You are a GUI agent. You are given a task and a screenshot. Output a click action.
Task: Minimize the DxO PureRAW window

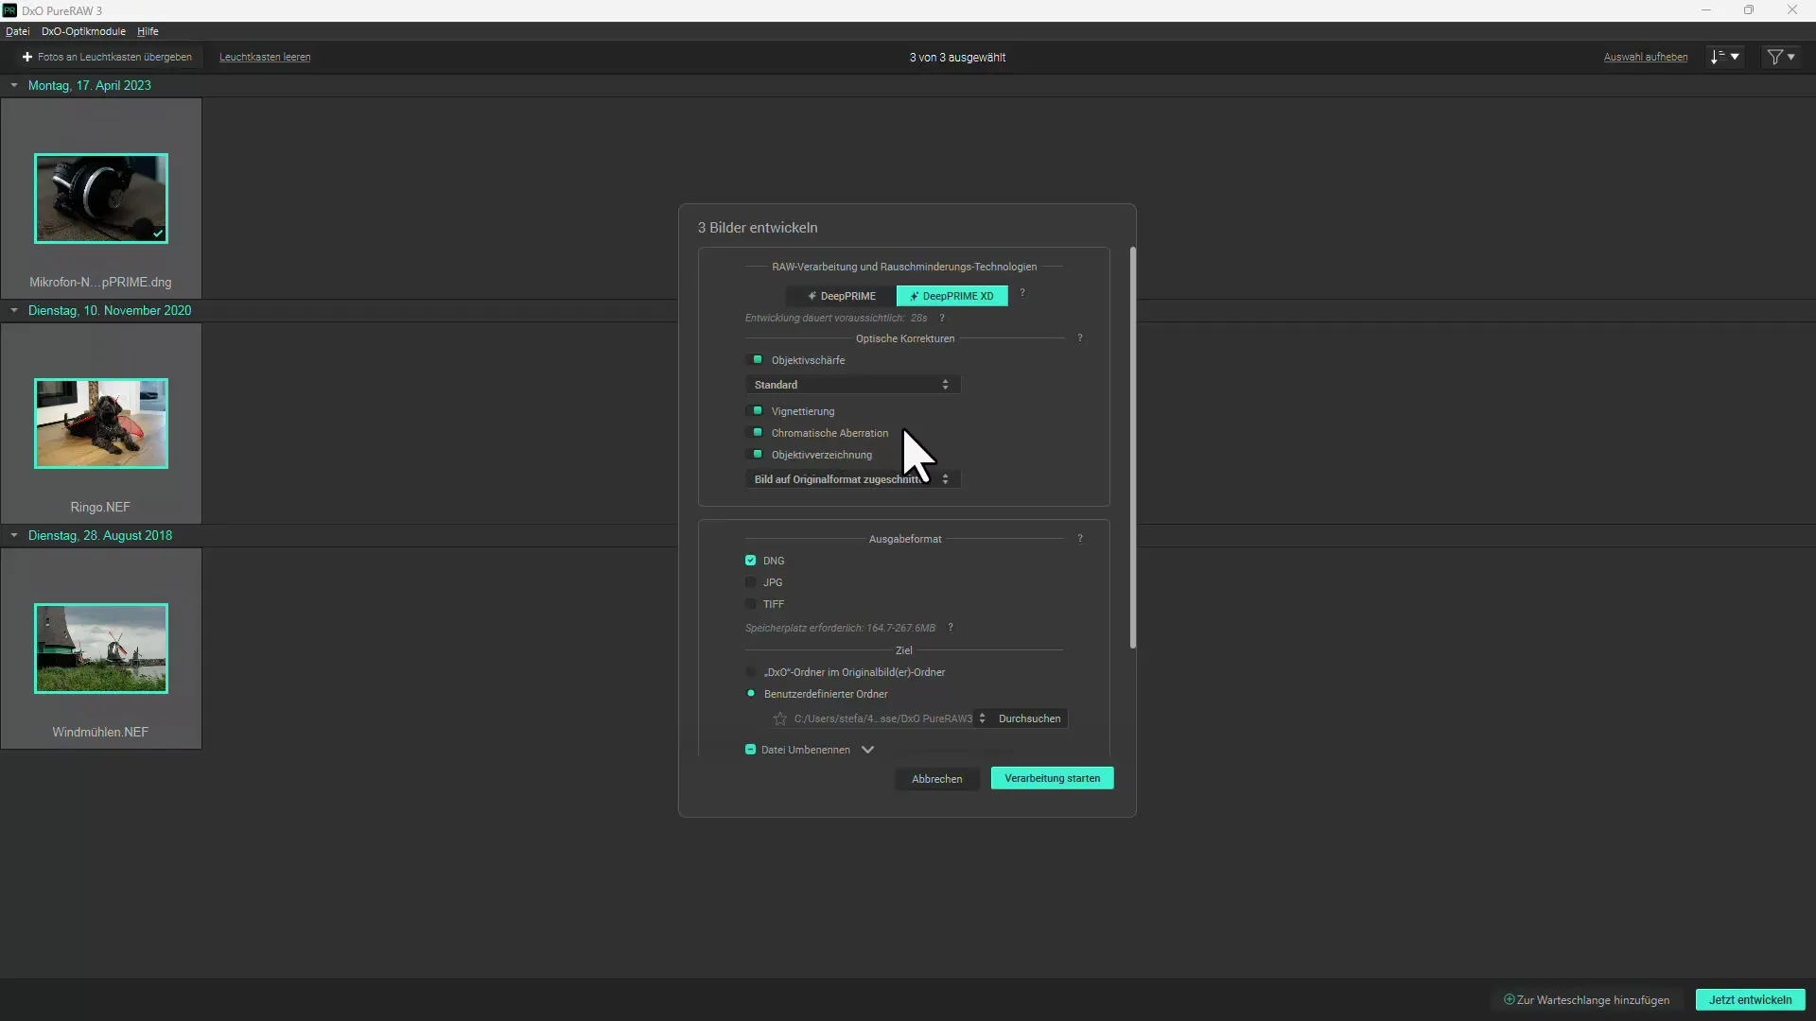[x=1706, y=10]
